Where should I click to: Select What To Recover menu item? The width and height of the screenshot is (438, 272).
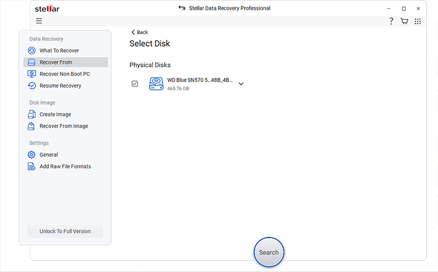(x=59, y=51)
